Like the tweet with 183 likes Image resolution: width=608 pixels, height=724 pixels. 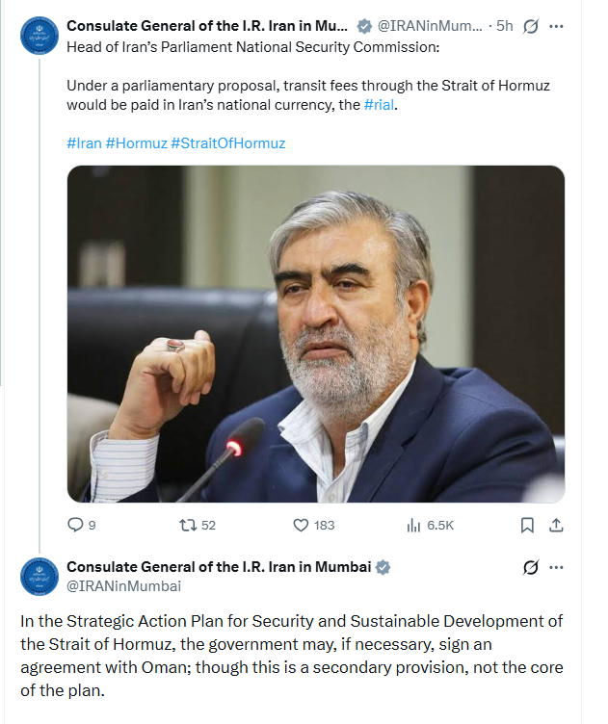pos(300,525)
